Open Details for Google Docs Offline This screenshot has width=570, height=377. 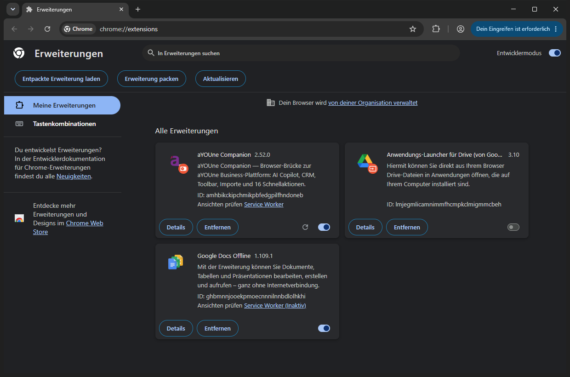(x=176, y=328)
